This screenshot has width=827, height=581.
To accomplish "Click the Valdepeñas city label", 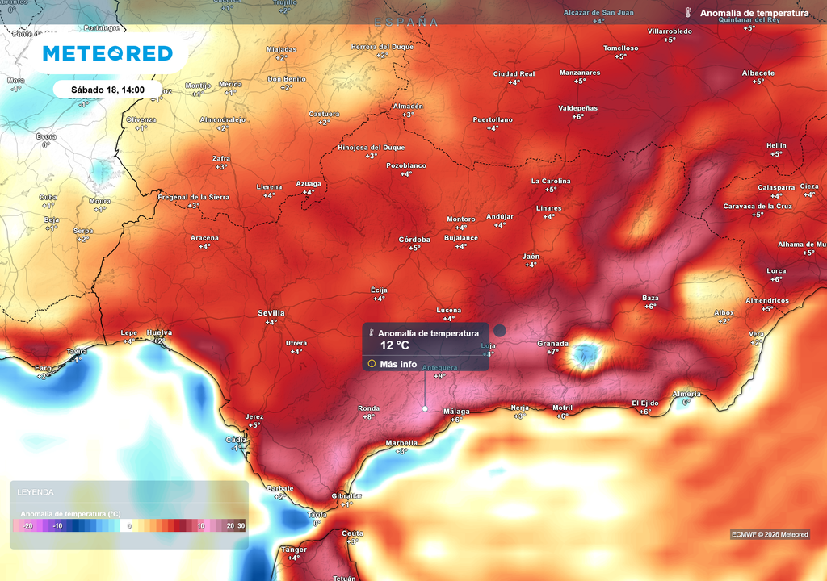I will 578,108.
